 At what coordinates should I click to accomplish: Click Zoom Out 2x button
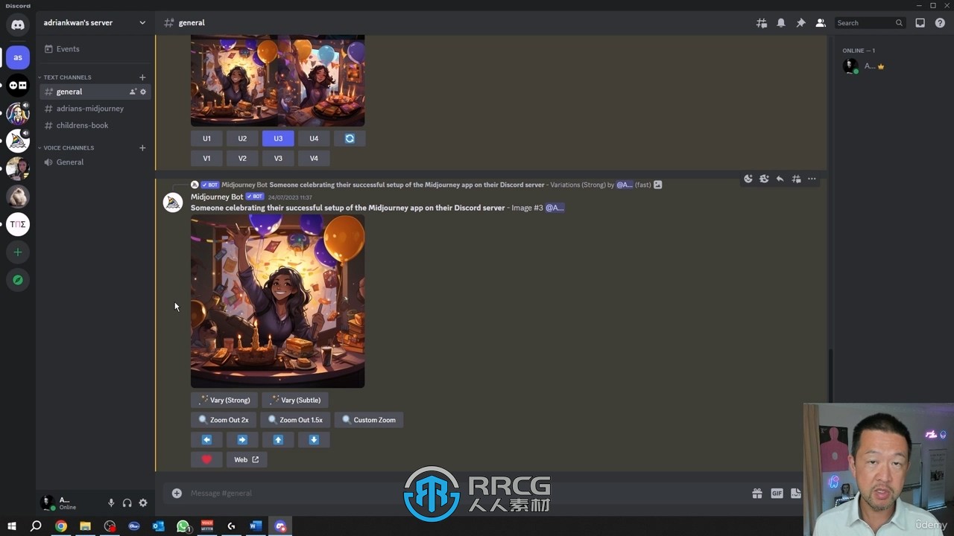(x=224, y=420)
